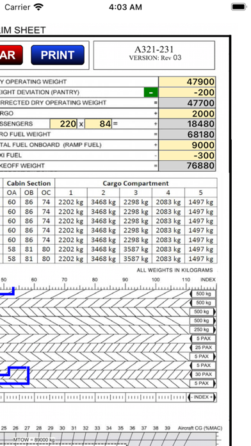
Task: Tap index scale mark 110
Action: [186, 279]
